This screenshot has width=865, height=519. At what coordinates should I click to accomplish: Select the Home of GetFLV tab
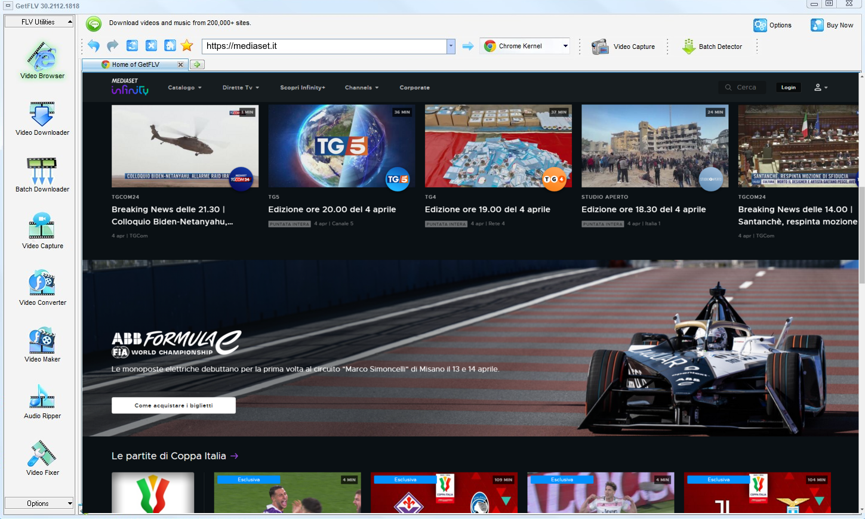pos(136,64)
